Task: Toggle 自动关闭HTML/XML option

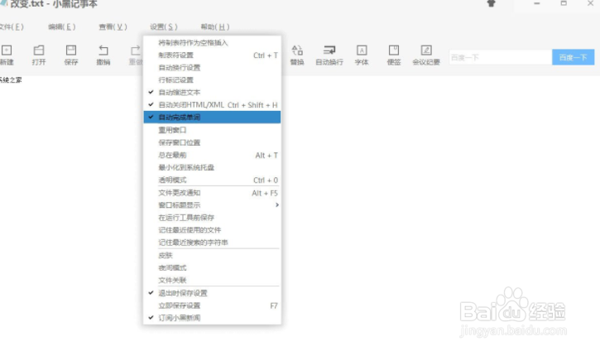Action: point(212,105)
